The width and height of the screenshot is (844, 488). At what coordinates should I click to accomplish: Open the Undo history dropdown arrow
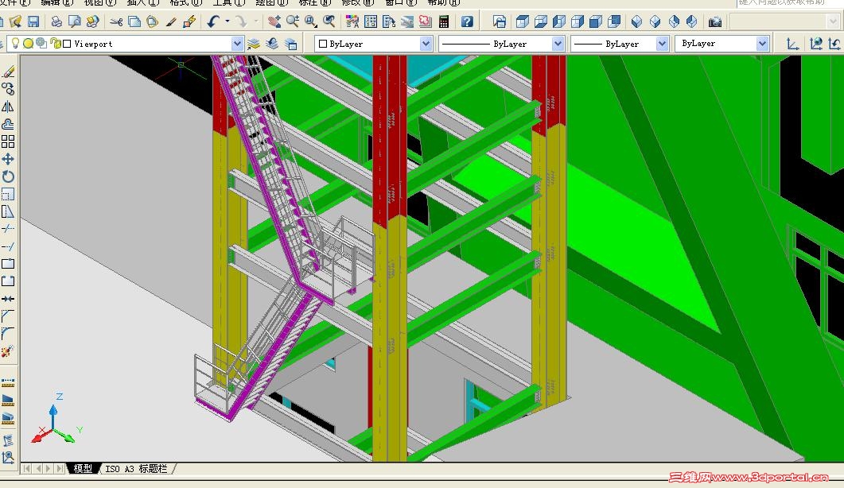[x=228, y=21]
